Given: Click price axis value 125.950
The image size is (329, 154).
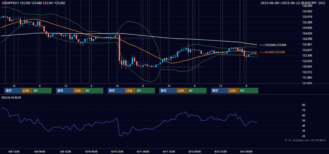Looking at the screenshot, I should coord(307,11).
